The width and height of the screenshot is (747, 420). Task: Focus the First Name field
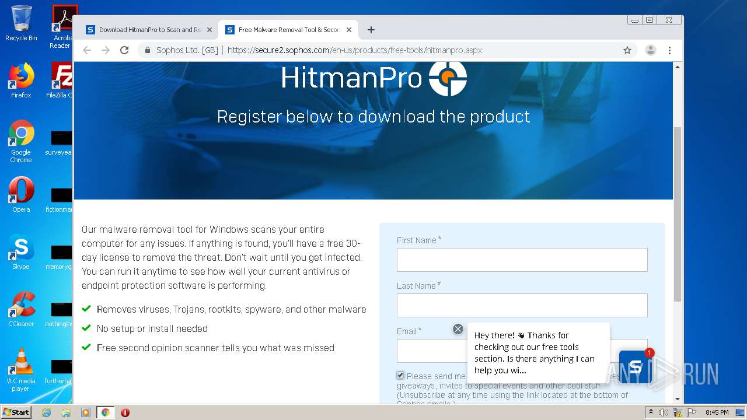pyautogui.click(x=522, y=260)
